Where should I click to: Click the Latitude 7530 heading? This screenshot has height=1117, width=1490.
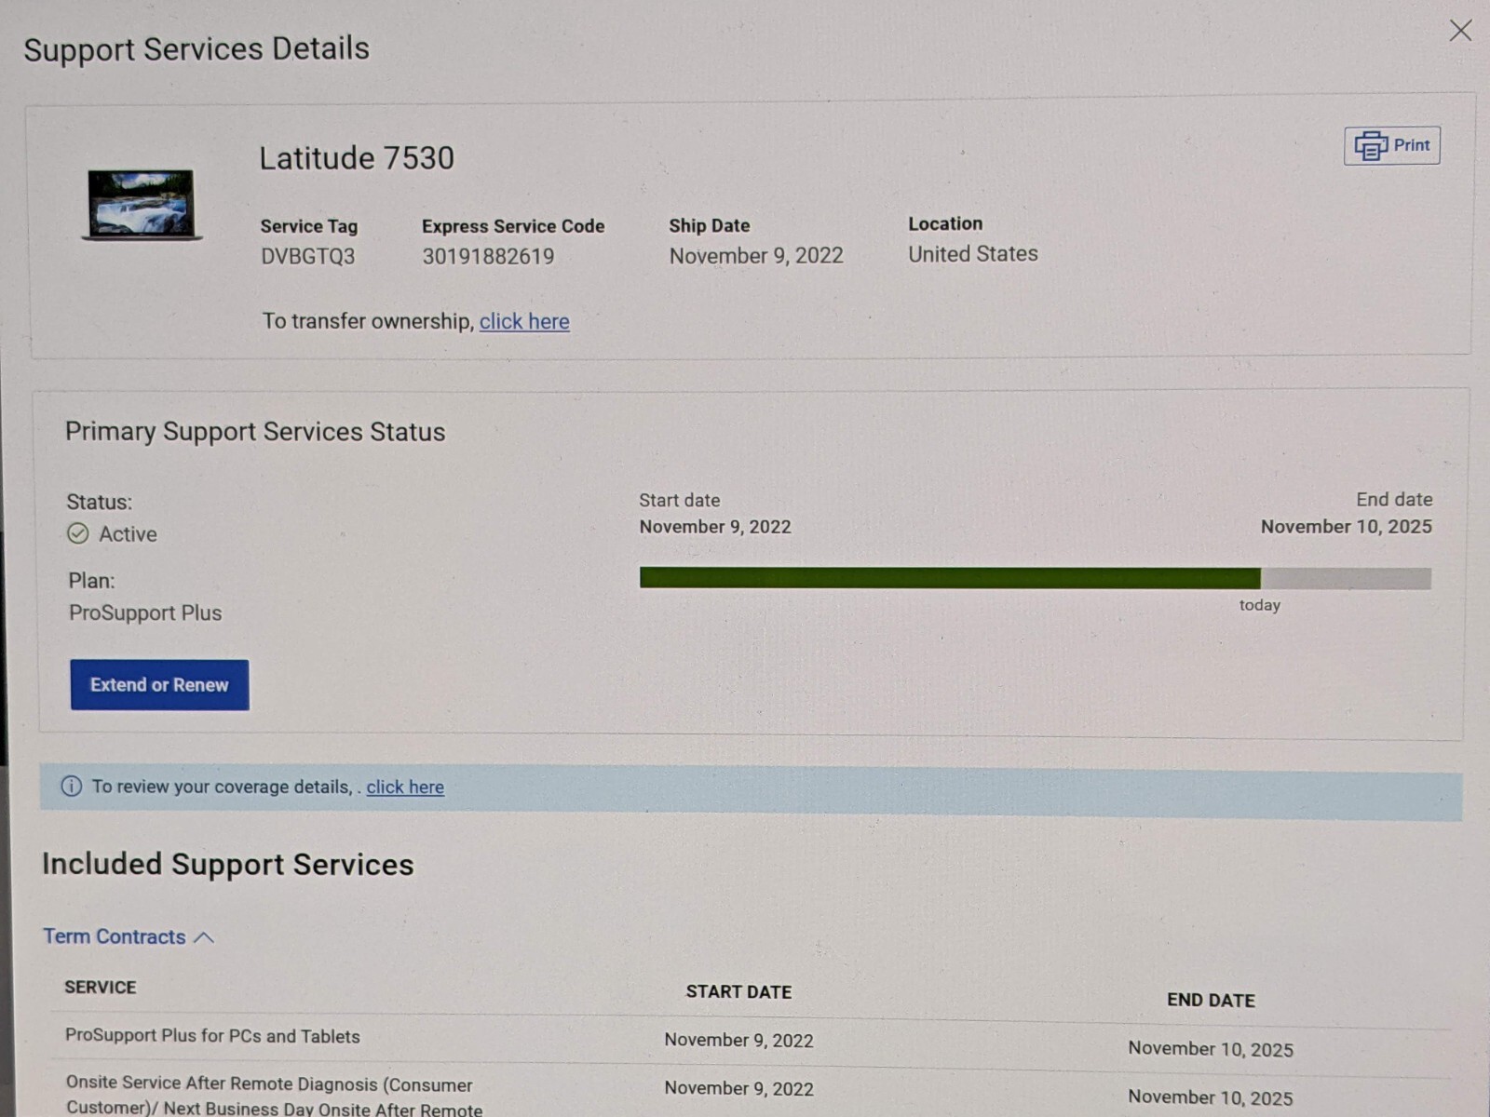[x=357, y=158]
